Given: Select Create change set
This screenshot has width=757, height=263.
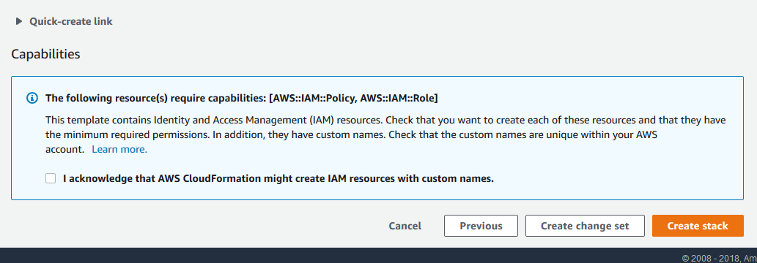Looking at the screenshot, I should pos(585,226).
